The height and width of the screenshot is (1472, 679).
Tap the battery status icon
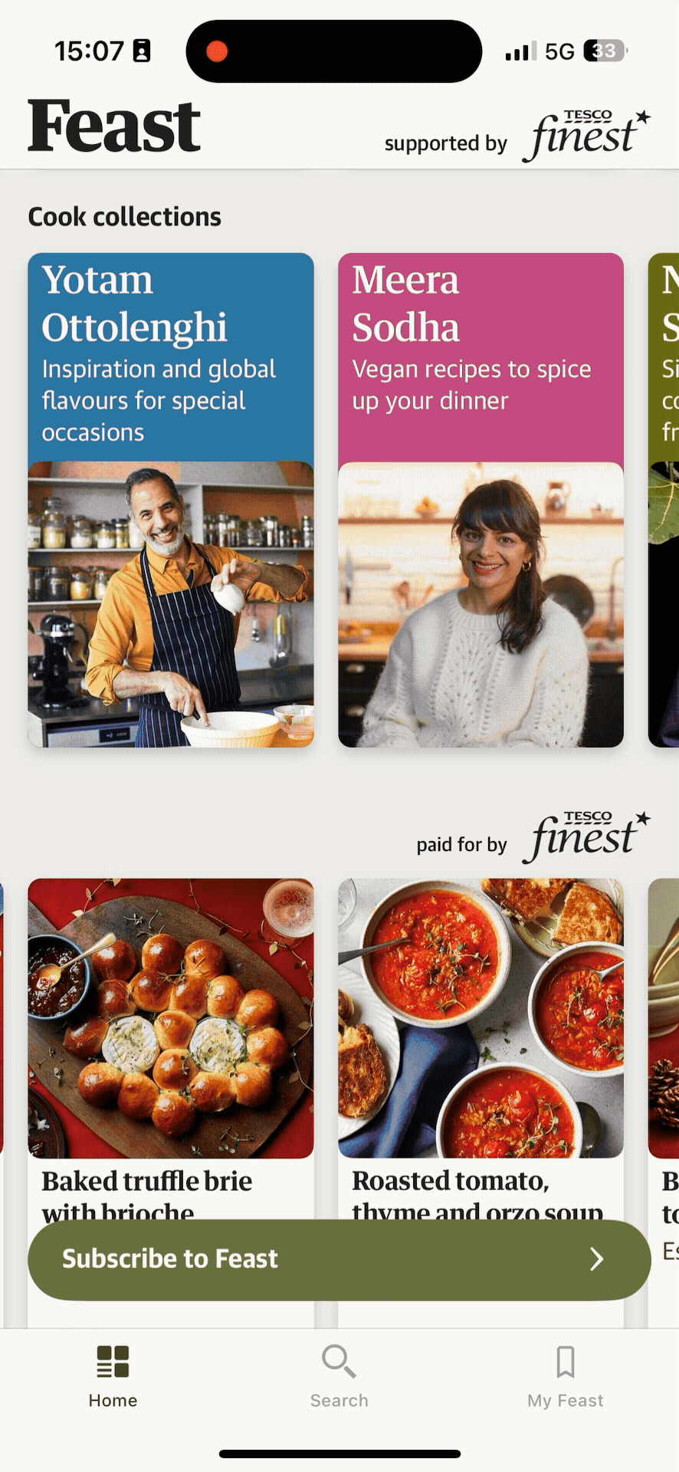click(605, 51)
